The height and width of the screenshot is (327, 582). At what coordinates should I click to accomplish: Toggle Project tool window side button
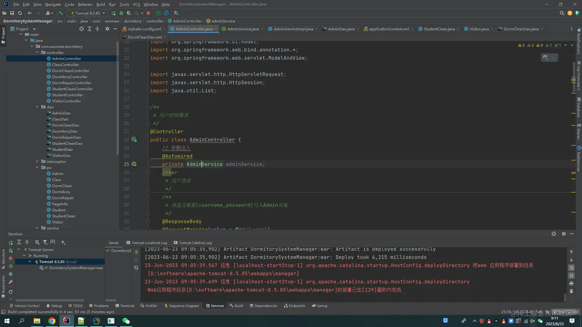point(3,35)
